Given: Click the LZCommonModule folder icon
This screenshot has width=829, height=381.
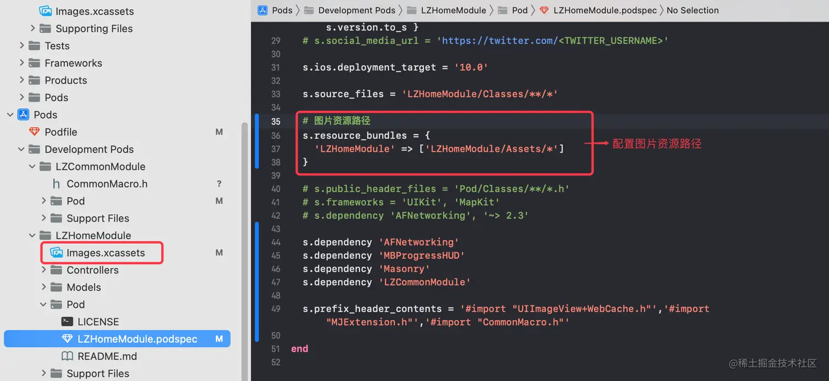Looking at the screenshot, I should point(45,166).
